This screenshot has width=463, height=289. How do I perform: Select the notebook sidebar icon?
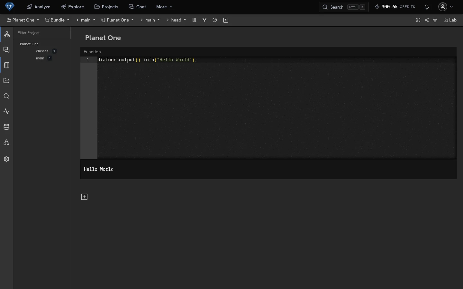[6, 65]
